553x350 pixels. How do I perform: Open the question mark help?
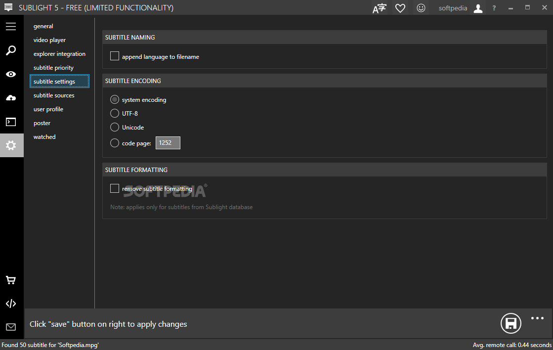(494, 8)
